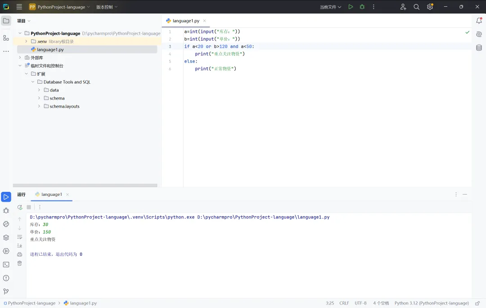Open more options beside the Stop button
This screenshot has height=308, width=486.
(x=40, y=207)
